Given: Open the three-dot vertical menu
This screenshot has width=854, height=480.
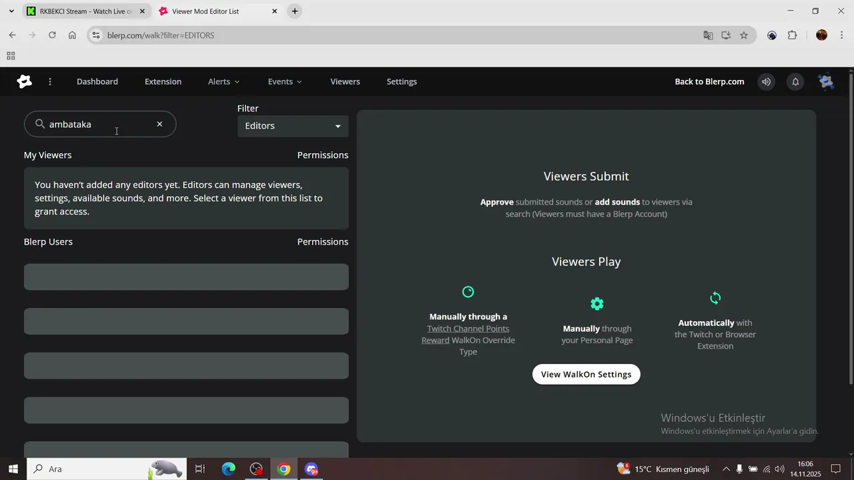Looking at the screenshot, I should point(50,81).
